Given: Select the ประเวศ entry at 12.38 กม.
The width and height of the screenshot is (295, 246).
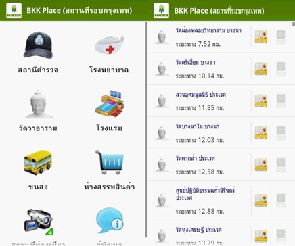Looking at the screenshot, I should (x=195, y=158).
